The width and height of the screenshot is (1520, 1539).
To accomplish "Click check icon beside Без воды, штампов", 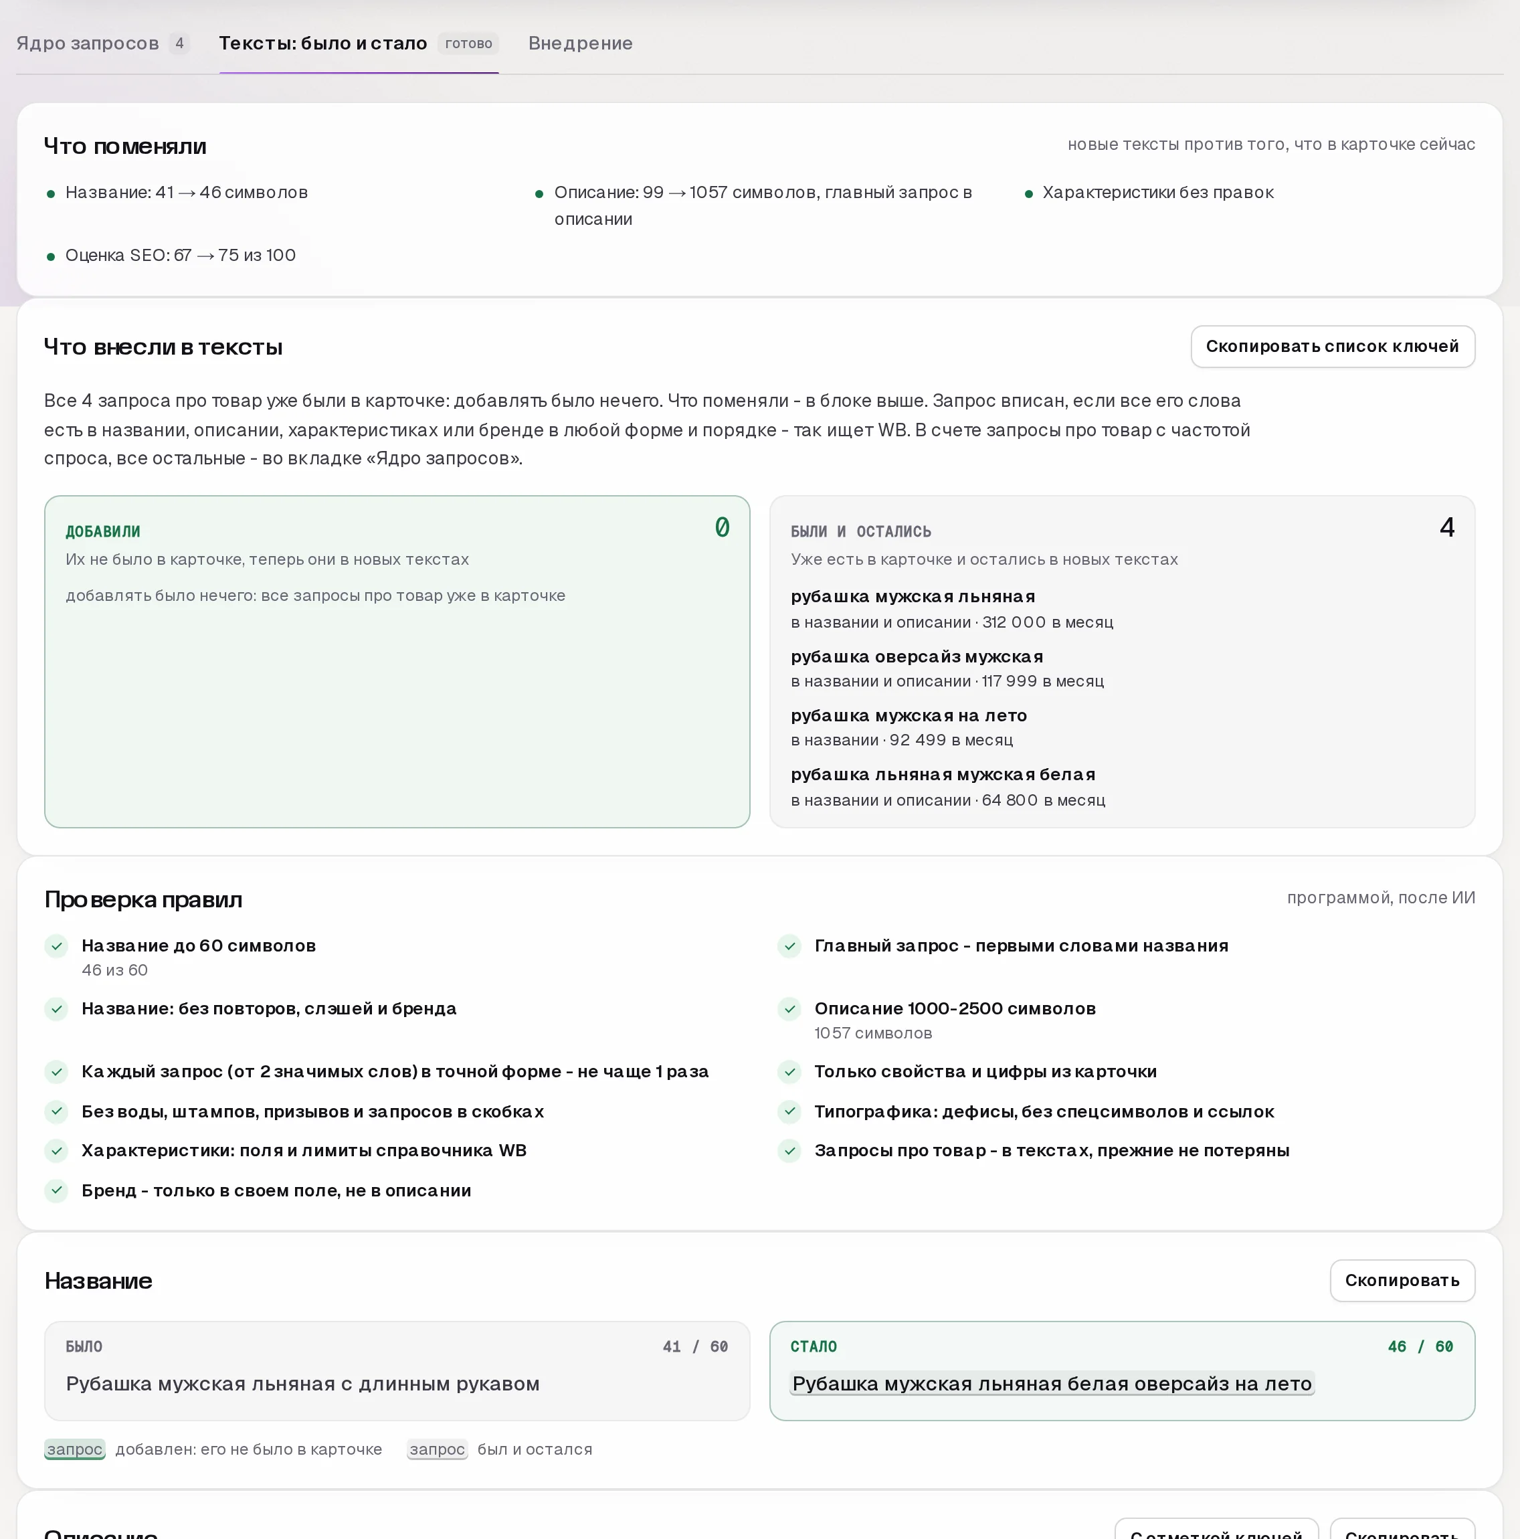I will [57, 1111].
